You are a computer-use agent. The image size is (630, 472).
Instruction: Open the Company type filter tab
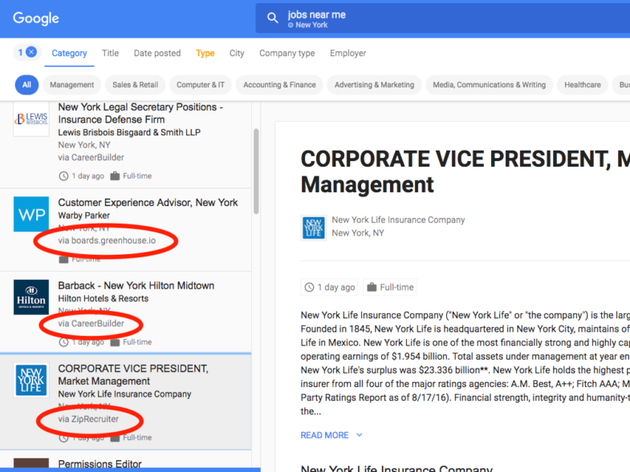[x=287, y=54]
